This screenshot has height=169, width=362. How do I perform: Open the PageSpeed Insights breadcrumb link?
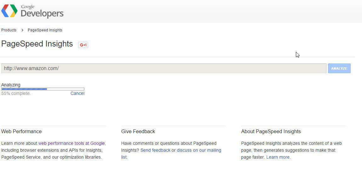[x=45, y=30]
